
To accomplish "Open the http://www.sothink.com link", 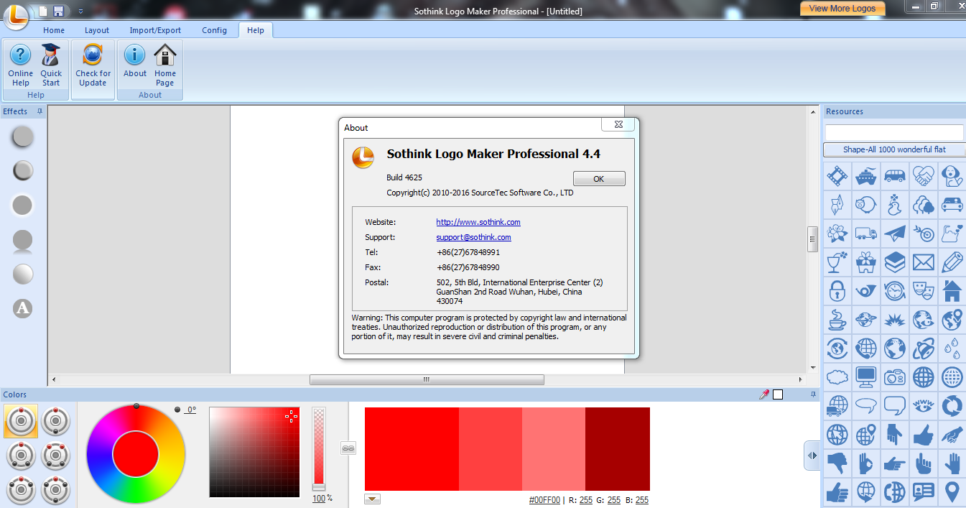I will (x=478, y=222).
